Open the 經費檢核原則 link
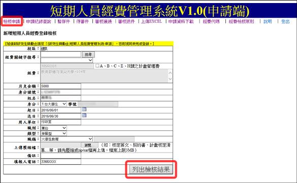This screenshot has height=183, width=297. [241, 21]
